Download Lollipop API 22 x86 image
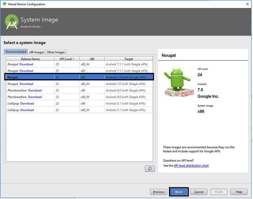Screen dimensions: 253x199 coord(27,104)
